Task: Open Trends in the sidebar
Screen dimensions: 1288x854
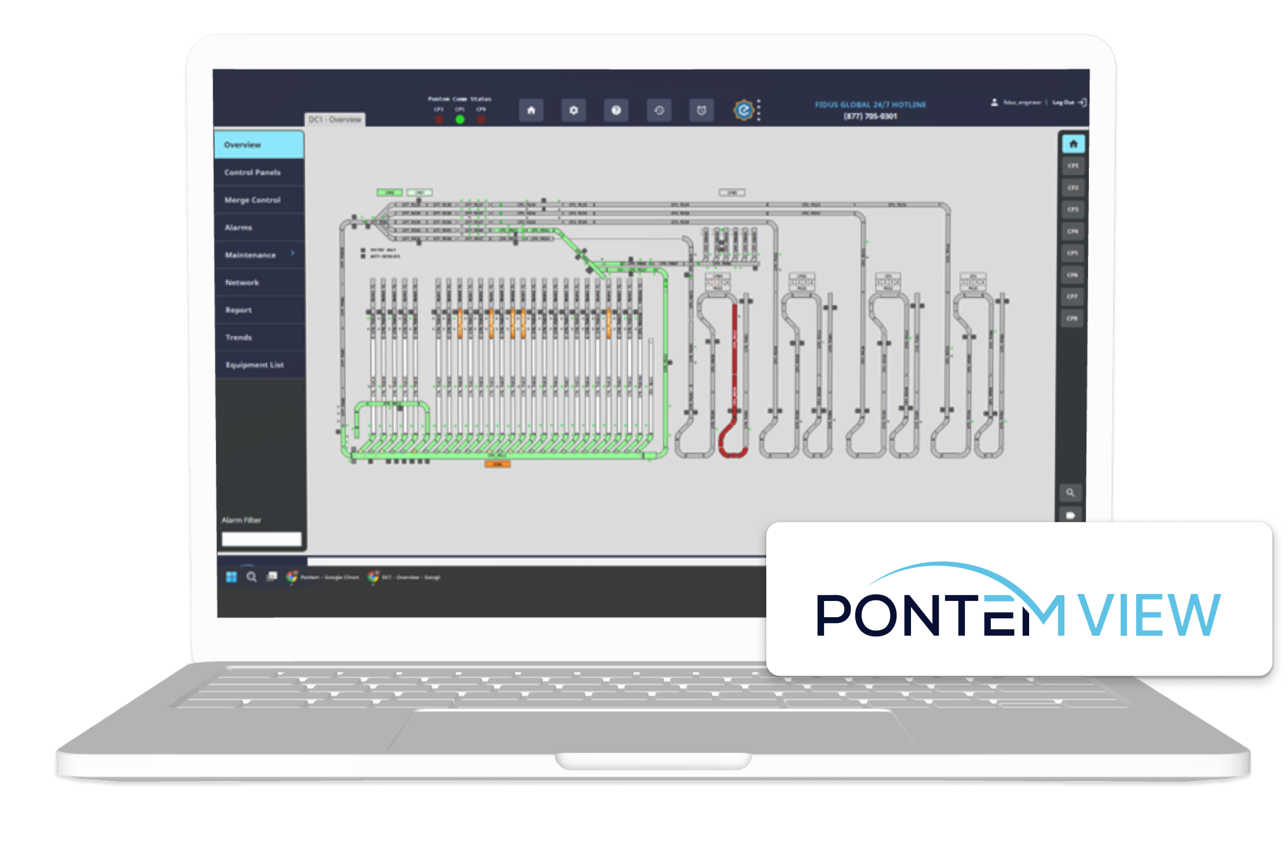Action: tap(259, 338)
